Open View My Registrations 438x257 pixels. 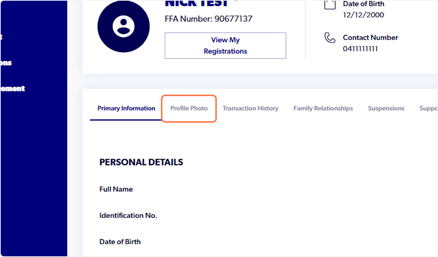[225, 46]
